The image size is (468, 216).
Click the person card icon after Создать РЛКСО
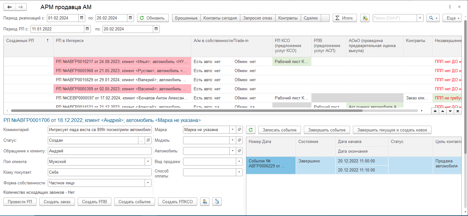point(205,202)
